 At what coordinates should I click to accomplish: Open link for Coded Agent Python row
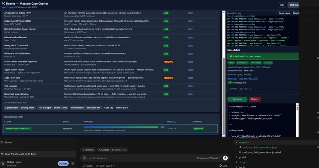191,21
